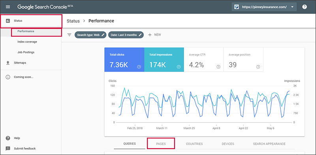This screenshot has height=155, width=316.
Task: Click the Feb 25, 2018 axis label
Action: point(135,128)
